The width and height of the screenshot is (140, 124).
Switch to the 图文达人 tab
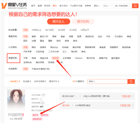[58, 22]
